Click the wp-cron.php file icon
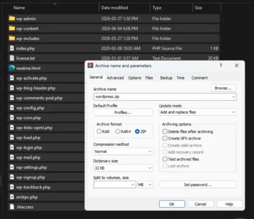Viewport: 254px width, 219px height. pos(12,118)
